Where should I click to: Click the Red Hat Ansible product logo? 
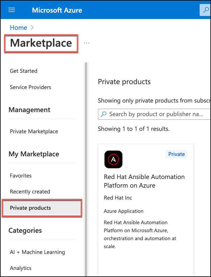[x=113, y=159]
